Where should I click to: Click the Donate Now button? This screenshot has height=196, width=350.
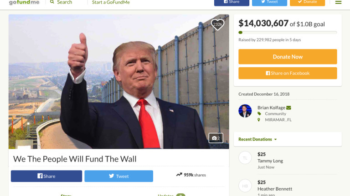[288, 57]
